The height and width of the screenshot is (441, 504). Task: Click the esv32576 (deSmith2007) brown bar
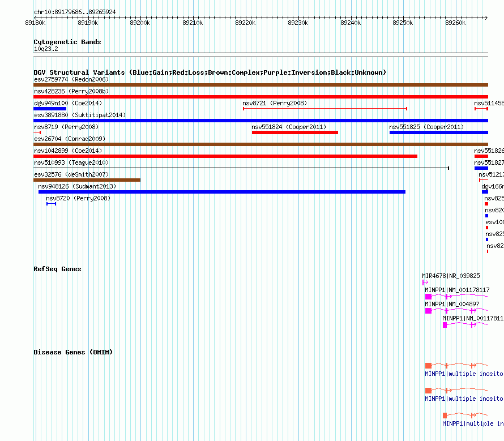(87, 180)
